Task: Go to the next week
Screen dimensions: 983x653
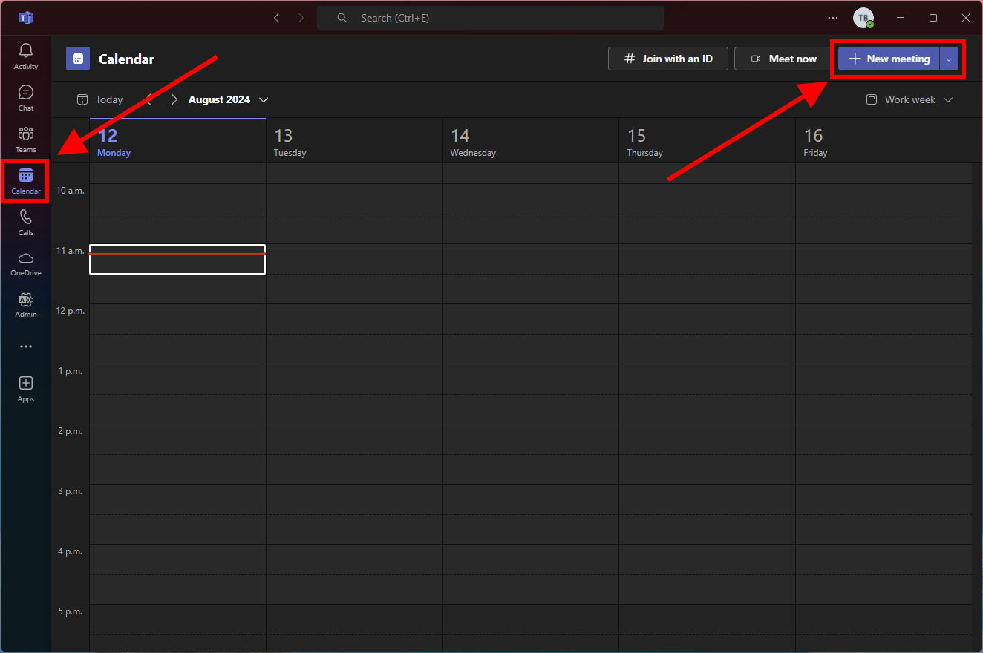Action: coord(174,99)
